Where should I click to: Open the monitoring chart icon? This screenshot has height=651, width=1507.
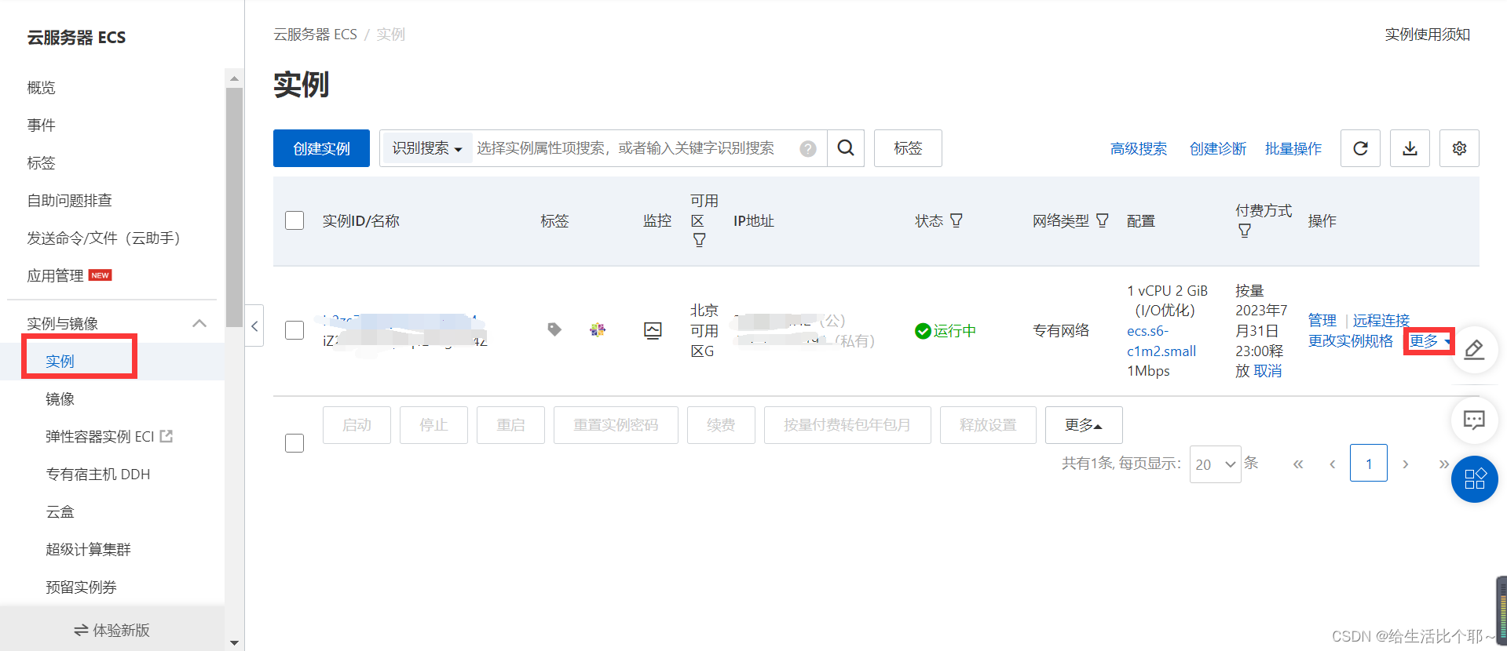tap(653, 330)
